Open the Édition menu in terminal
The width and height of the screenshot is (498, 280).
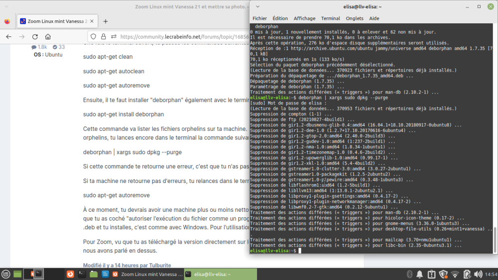click(280, 18)
